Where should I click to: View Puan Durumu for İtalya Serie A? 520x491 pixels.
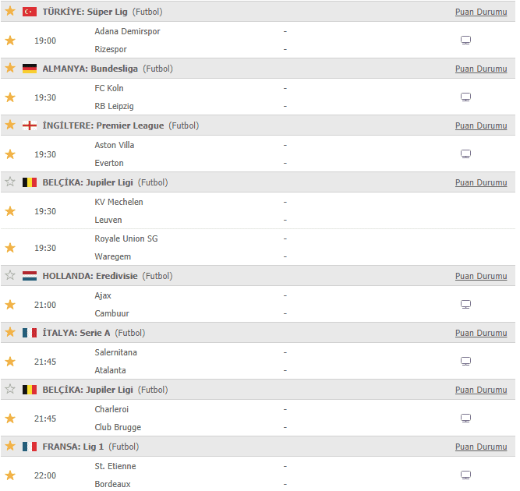coord(481,334)
